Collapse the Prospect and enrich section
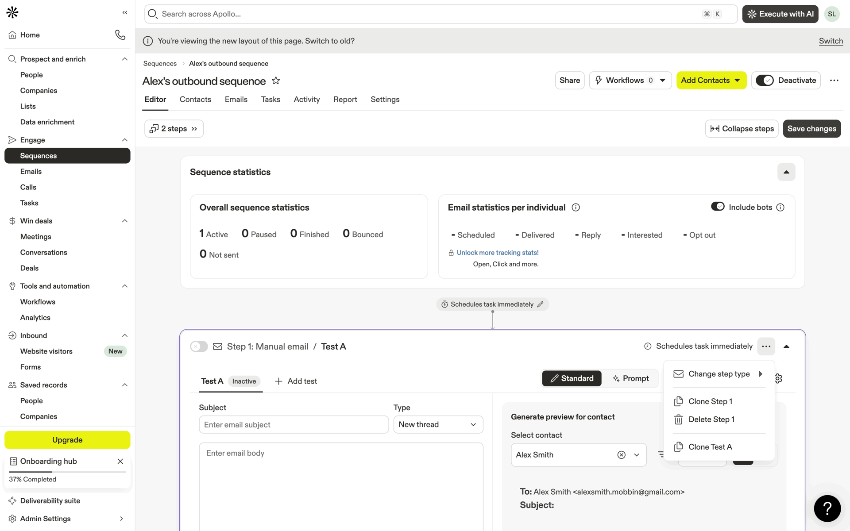 (125, 59)
